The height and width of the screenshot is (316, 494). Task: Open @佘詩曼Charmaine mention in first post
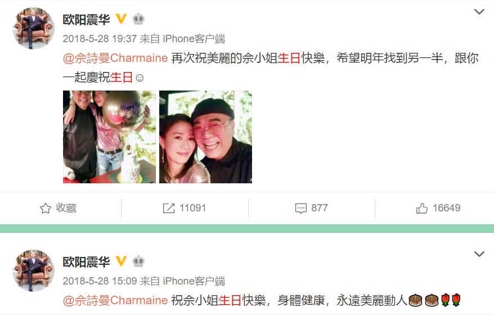pyautogui.click(x=115, y=58)
